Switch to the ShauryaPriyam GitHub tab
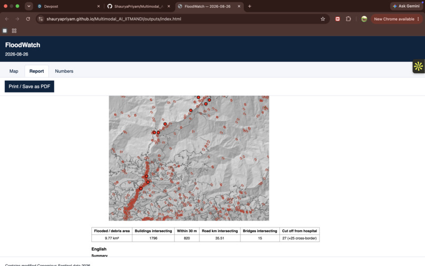This screenshot has width=425, height=266. coord(139,6)
